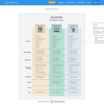Viewport: 104px width, 104px height.
Task: Click the Controle column price value
Action: 56,92
